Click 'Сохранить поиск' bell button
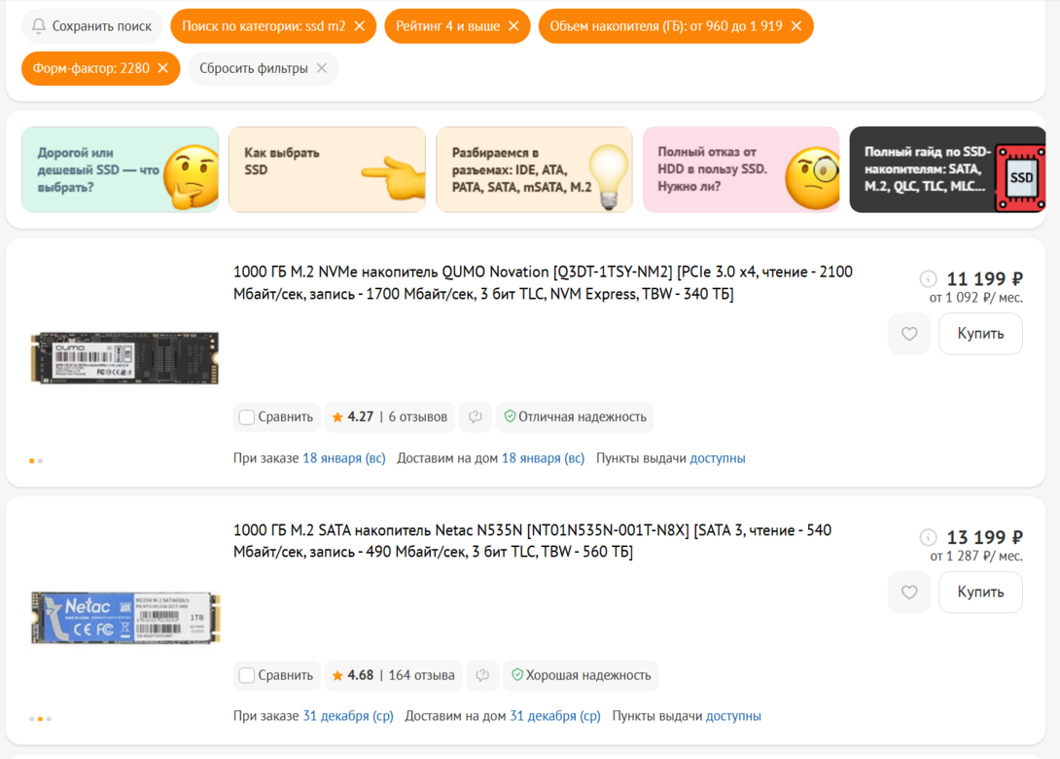This screenshot has width=1060, height=759. (x=91, y=26)
